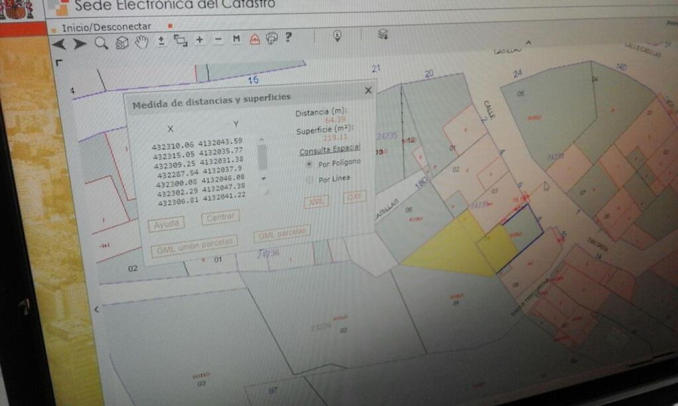Zoom in with the plus icon

tap(200, 40)
